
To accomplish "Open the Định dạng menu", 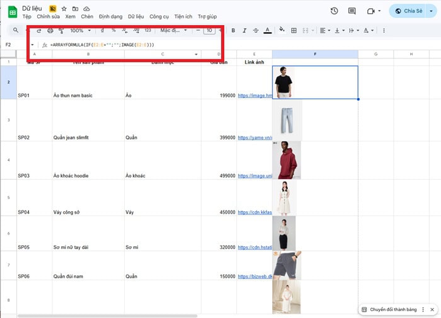I will (x=110, y=17).
